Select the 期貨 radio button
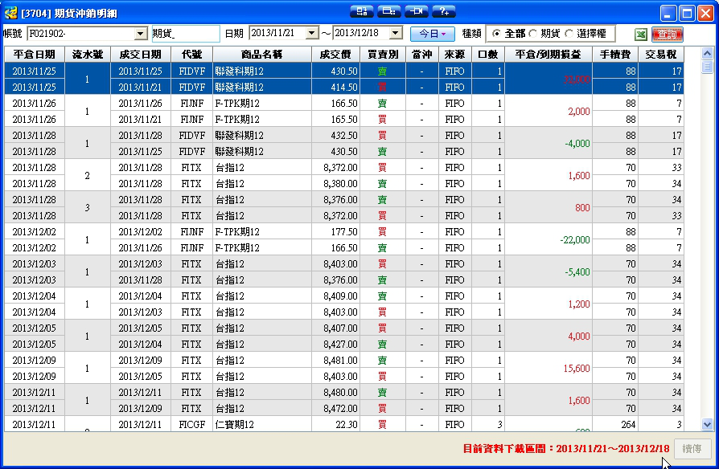Screen dimensions: 719x469 pyautogui.click(x=533, y=34)
